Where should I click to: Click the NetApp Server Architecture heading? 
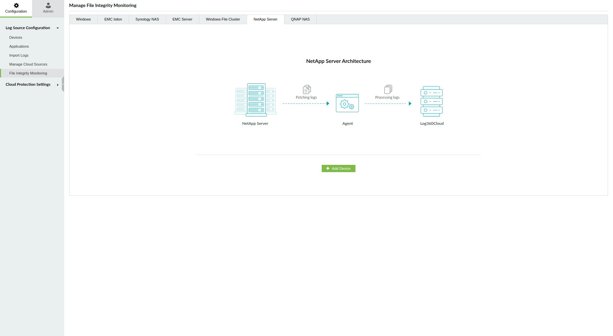[339, 61]
